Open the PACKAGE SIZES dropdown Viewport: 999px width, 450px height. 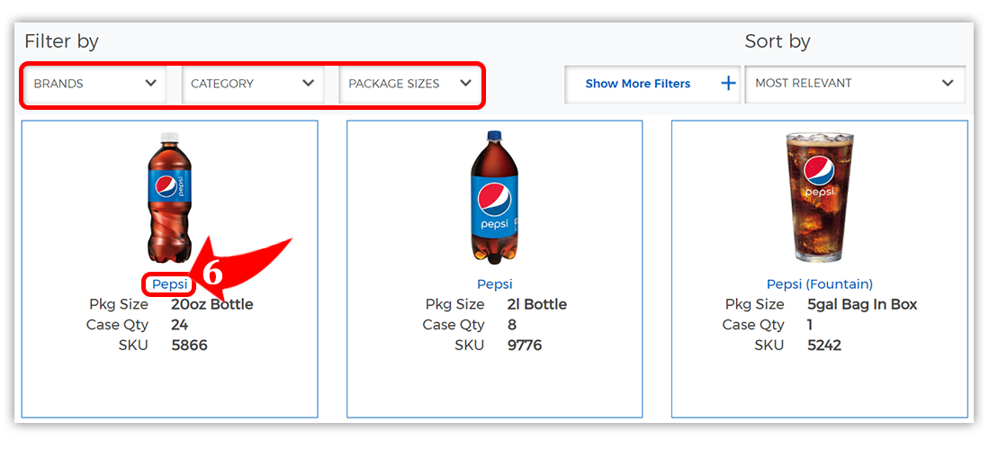tap(409, 84)
